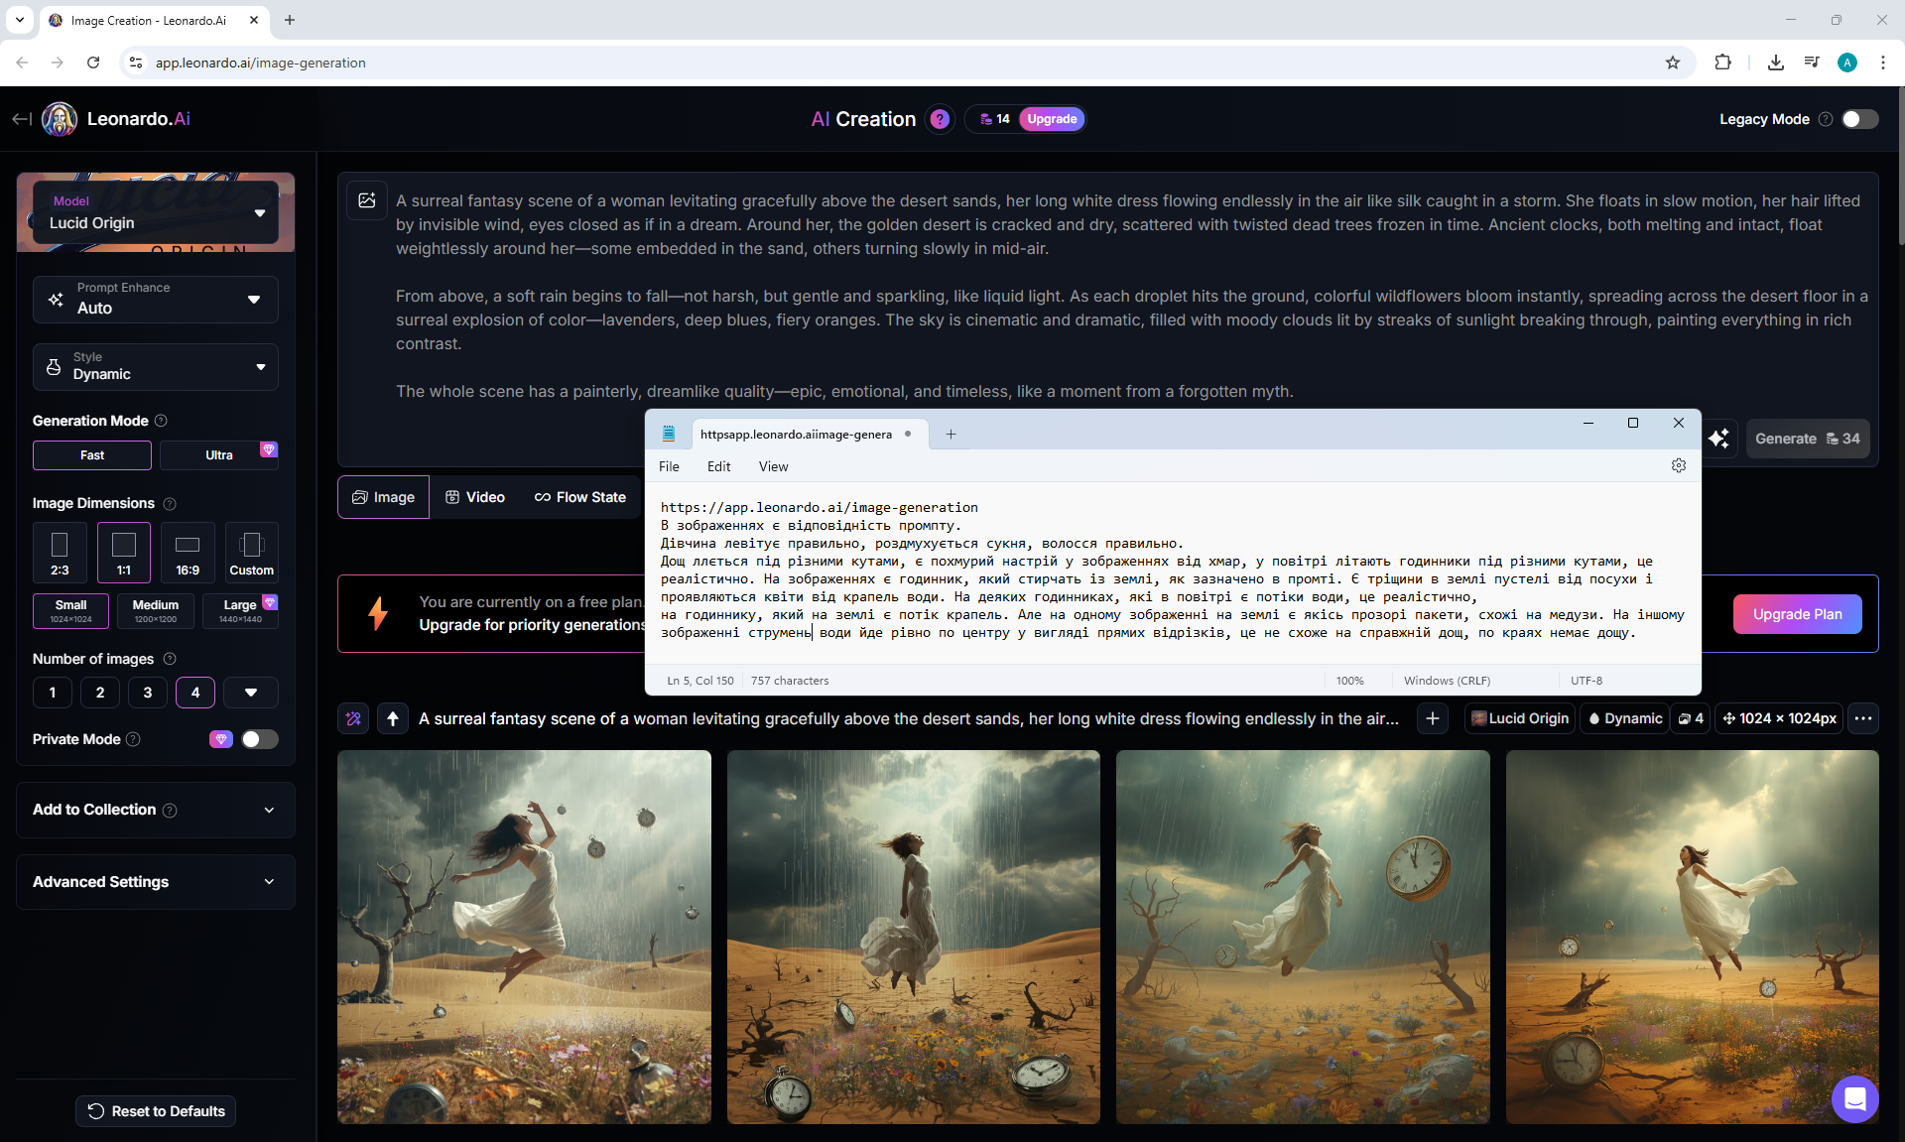
Task: Open the Notepad Edit menu
Action: point(718,466)
